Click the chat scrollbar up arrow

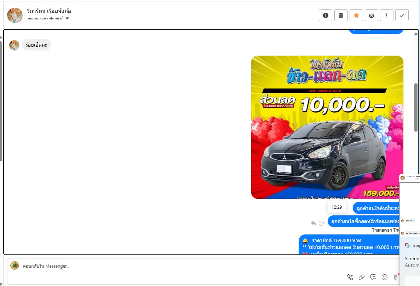(x=416, y=34)
